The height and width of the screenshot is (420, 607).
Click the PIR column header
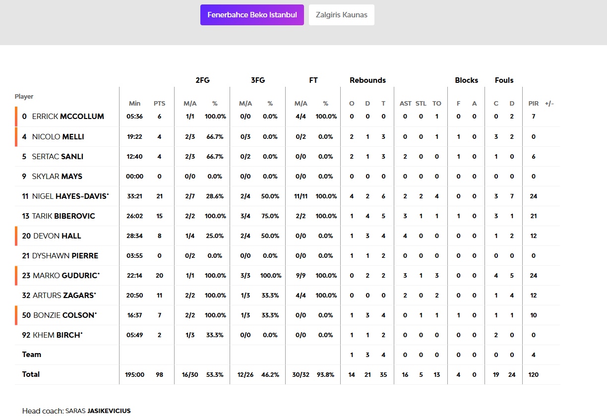[533, 104]
